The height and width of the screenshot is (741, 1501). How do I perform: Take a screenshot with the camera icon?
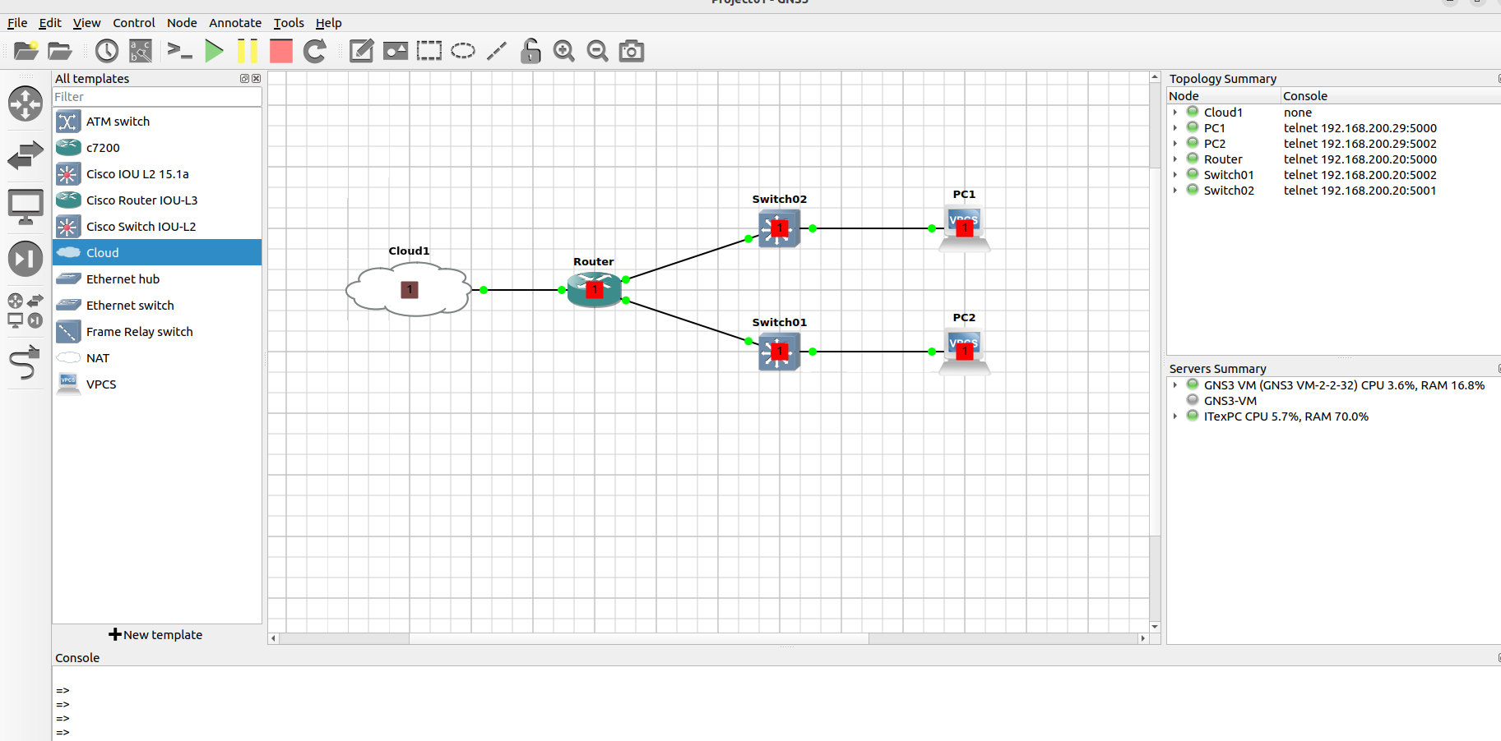pyautogui.click(x=631, y=51)
